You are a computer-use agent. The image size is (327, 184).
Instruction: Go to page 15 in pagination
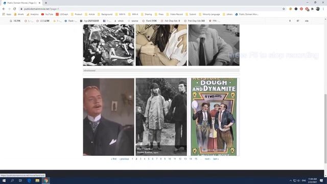coord(196,159)
